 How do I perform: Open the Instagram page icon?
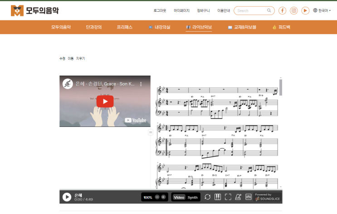click(x=293, y=10)
